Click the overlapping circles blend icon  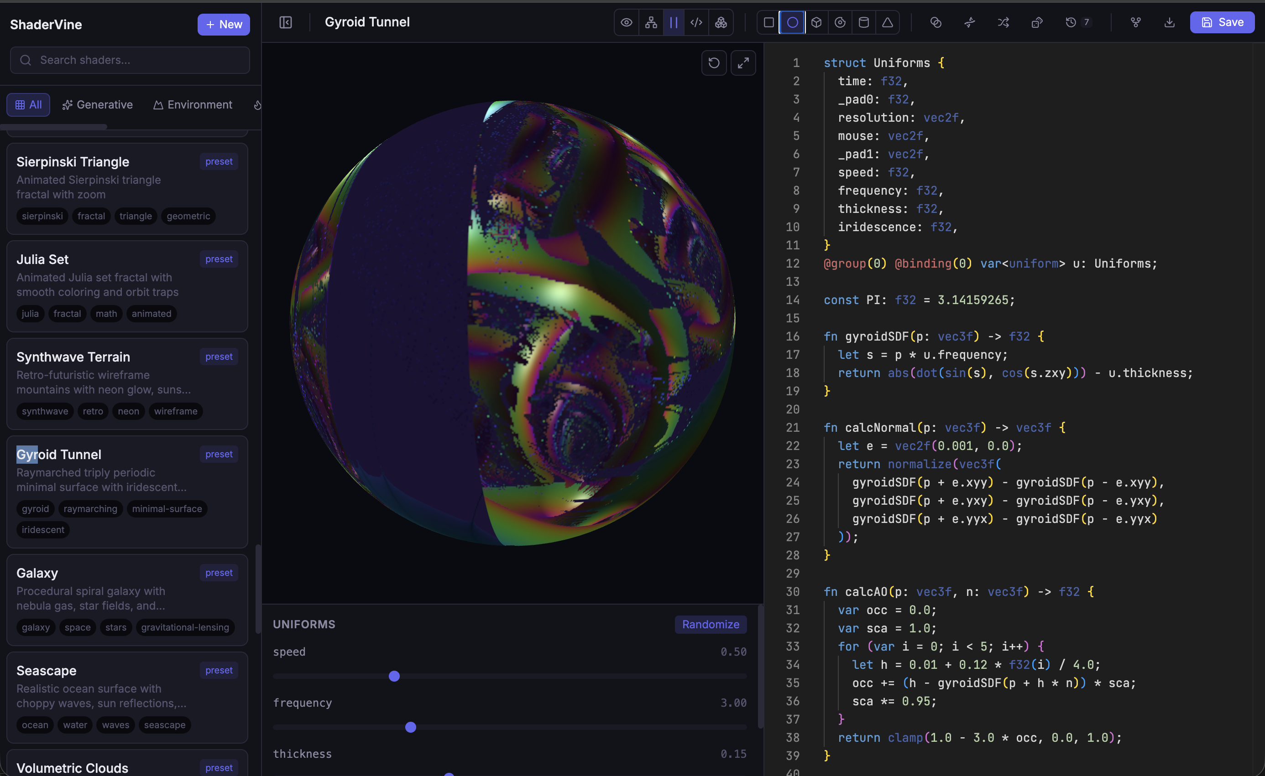[x=936, y=23]
